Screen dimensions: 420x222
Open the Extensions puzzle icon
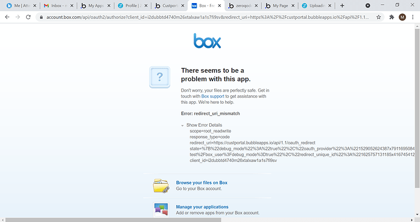tap(391, 17)
